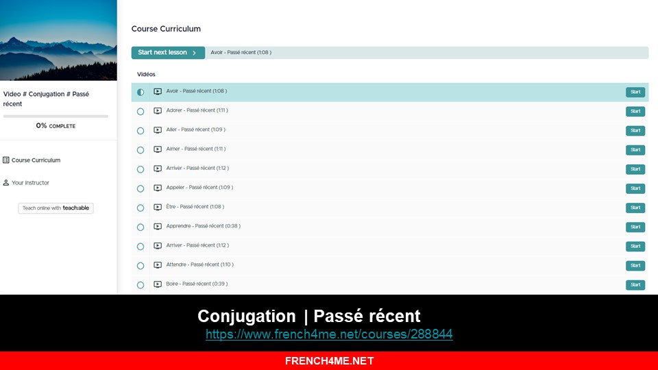
Task: Click the video icon for Aller lesson
Action: pyautogui.click(x=158, y=130)
